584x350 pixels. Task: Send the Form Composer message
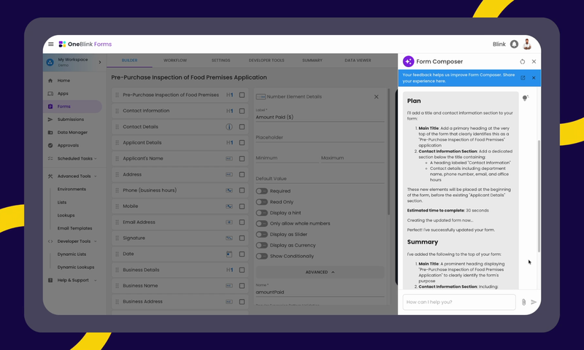[x=534, y=302]
